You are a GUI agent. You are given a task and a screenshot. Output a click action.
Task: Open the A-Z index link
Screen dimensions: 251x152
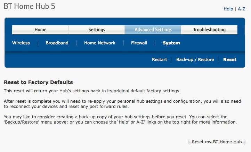click(x=241, y=9)
